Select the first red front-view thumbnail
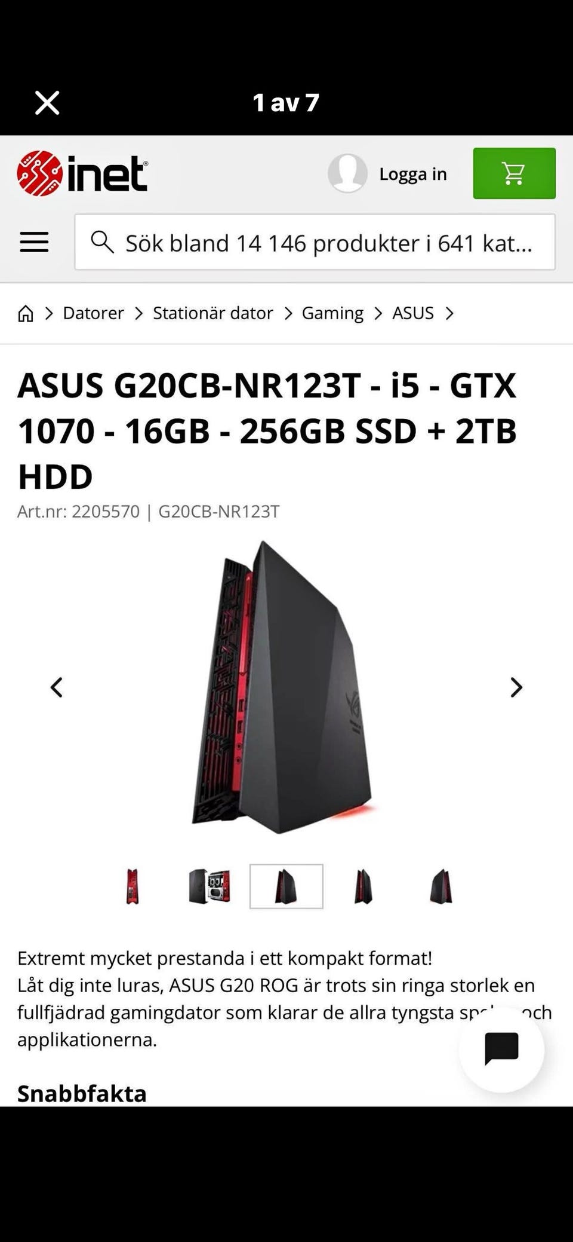This screenshot has width=573, height=1242. click(x=133, y=886)
